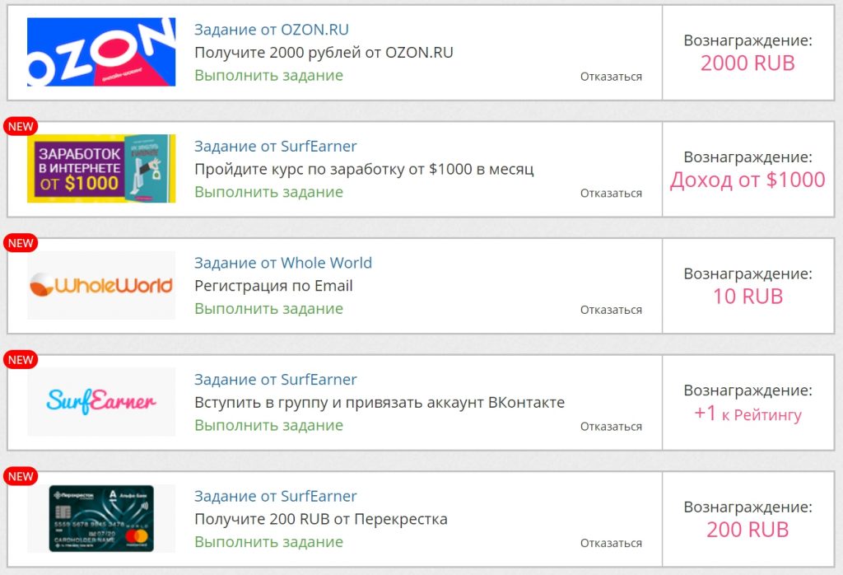This screenshot has width=843, height=575.
Task: Click 'Выполнить задание' for the ВКонтакте task
Action: [x=268, y=426]
